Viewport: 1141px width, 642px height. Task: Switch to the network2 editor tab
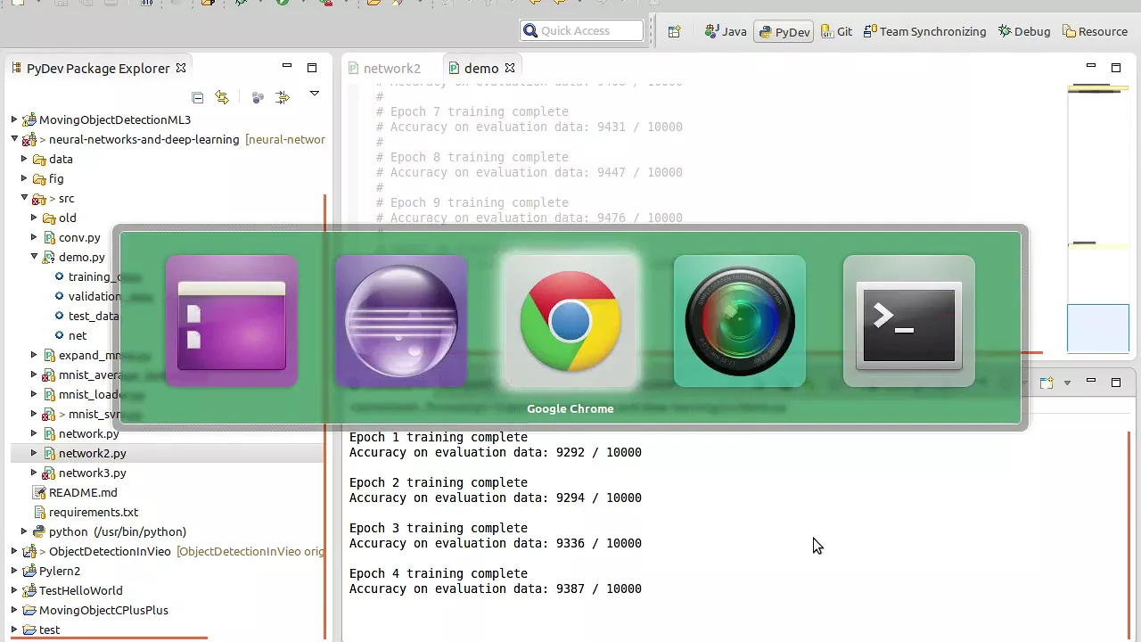click(383, 69)
